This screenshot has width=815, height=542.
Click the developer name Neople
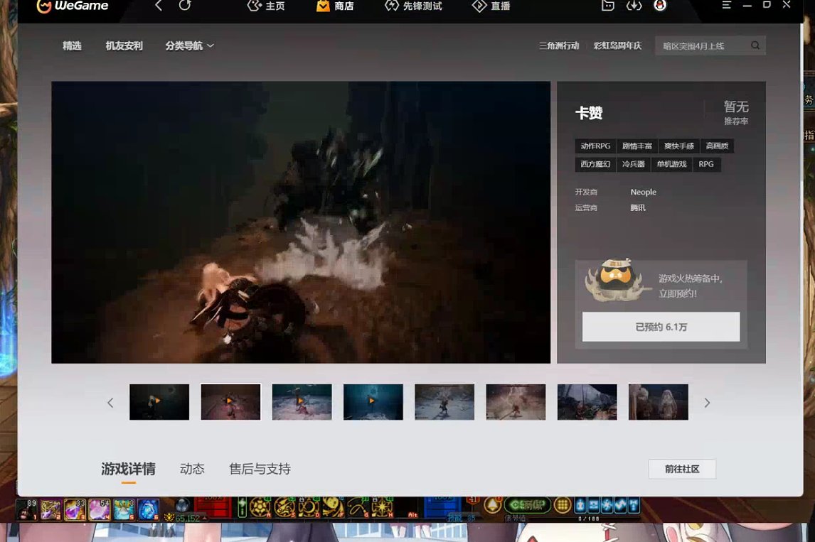(x=644, y=192)
